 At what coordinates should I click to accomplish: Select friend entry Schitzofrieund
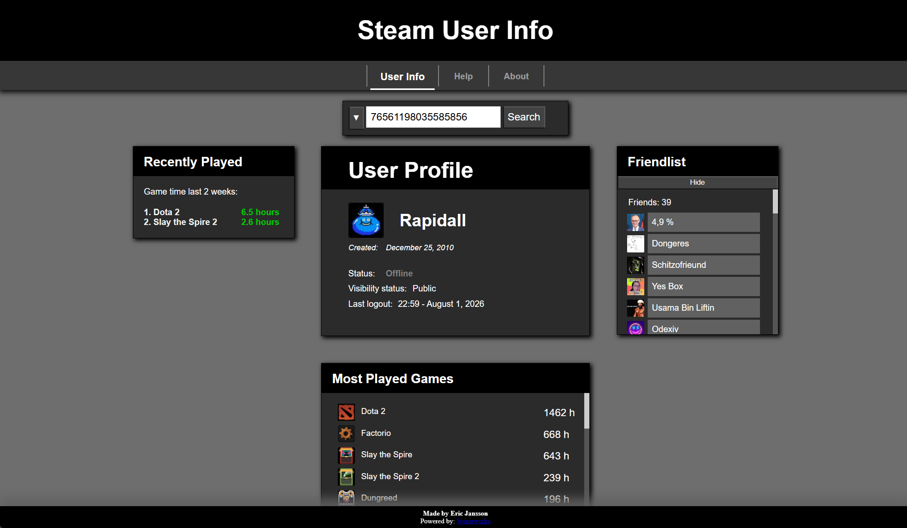(703, 265)
